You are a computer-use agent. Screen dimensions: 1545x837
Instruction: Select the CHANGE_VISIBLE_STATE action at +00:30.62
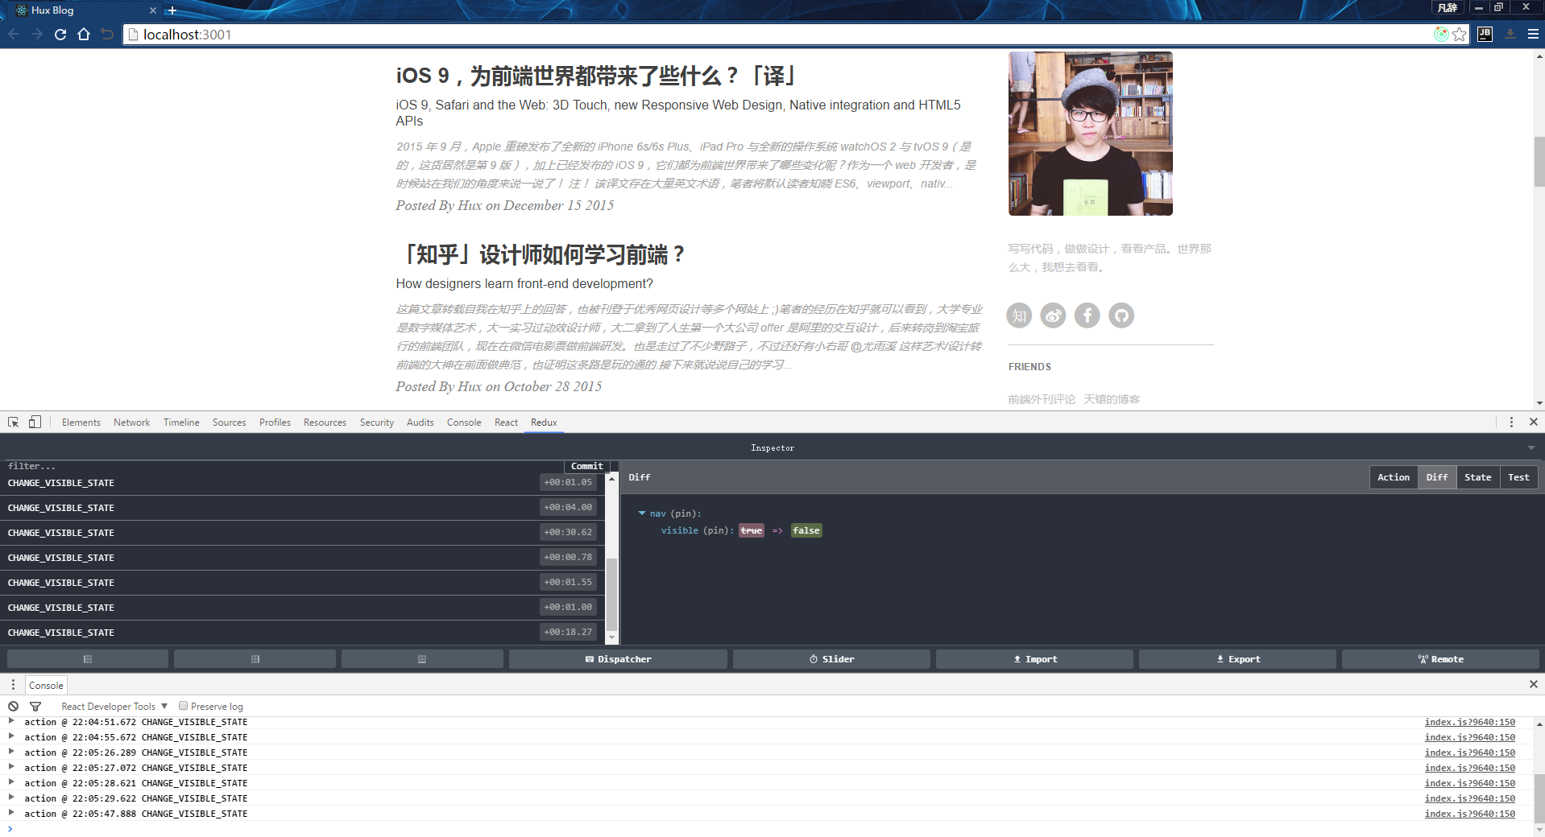tap(302, 533)
